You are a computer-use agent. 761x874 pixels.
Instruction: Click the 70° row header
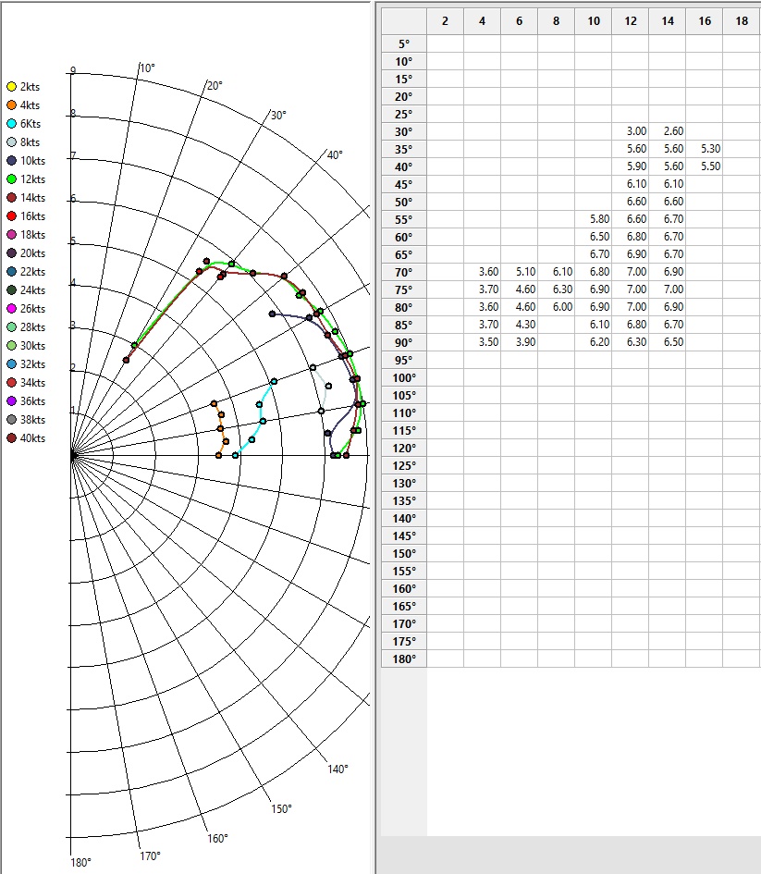pos(404,273)
